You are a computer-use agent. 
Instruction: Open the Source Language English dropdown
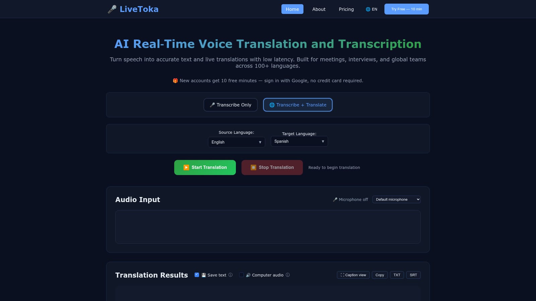coord(237,142)
